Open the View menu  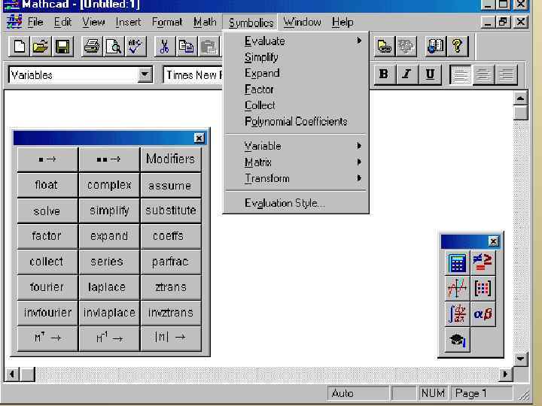point(93,23)
